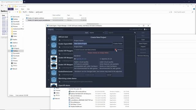Open Explorer Share ribbon tab
This screenshot has width=196, height=110.
pos(22,9)
